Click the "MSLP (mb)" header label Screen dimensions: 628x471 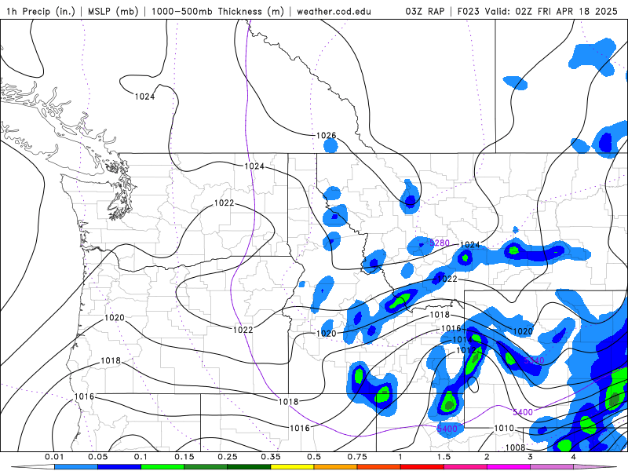pos(113,11)
